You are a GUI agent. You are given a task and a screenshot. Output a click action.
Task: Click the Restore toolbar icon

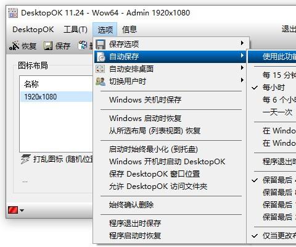[x=14, y=46]
